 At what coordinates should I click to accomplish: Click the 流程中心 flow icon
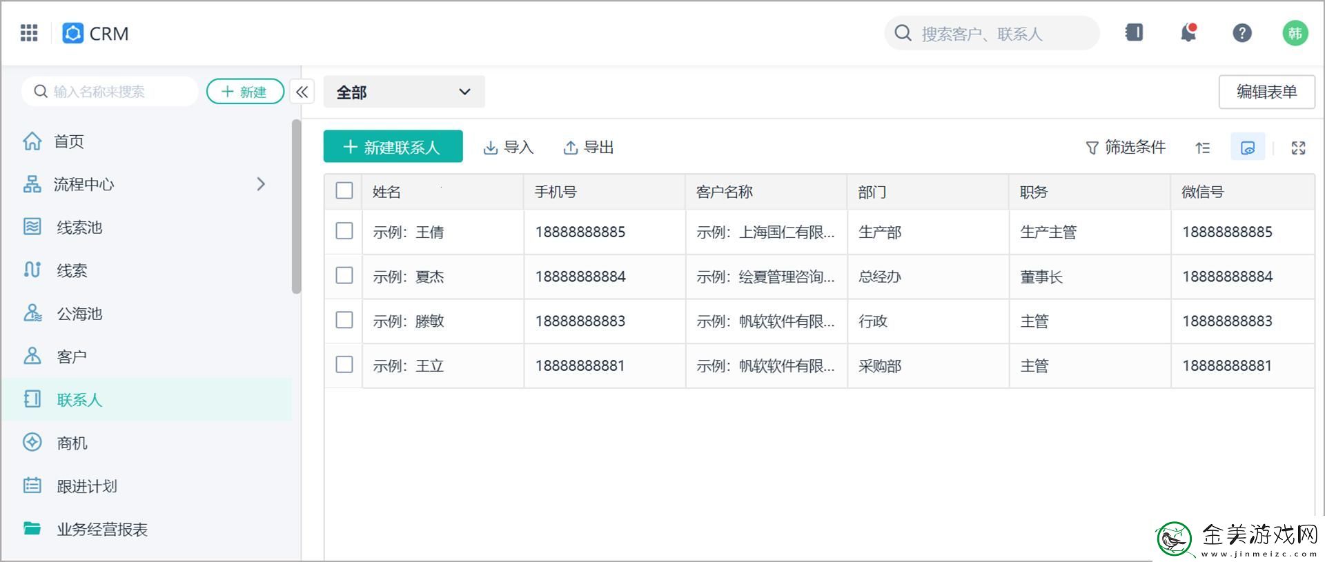(x=32, y=184)
